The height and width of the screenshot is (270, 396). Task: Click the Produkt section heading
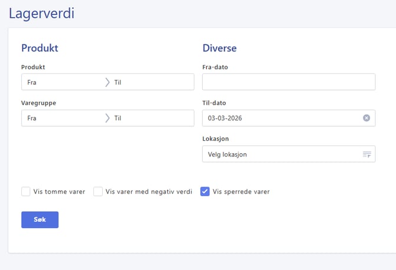click(x=40, y=48)
